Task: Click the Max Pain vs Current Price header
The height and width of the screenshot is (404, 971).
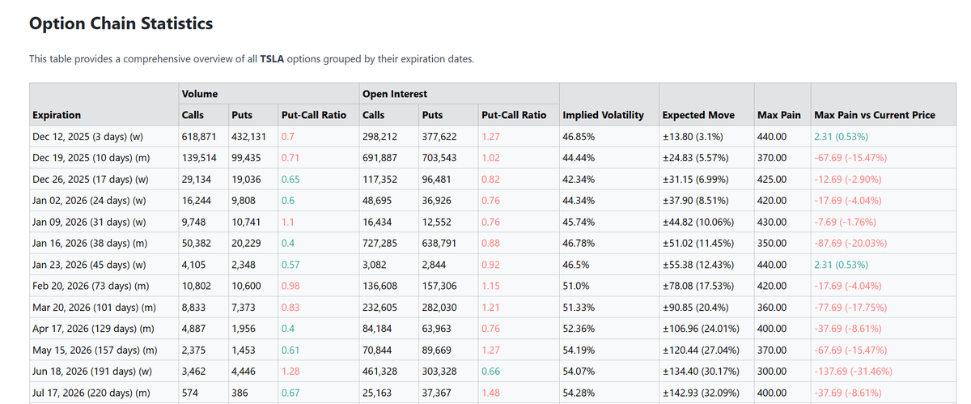Action: click(874, 115)
